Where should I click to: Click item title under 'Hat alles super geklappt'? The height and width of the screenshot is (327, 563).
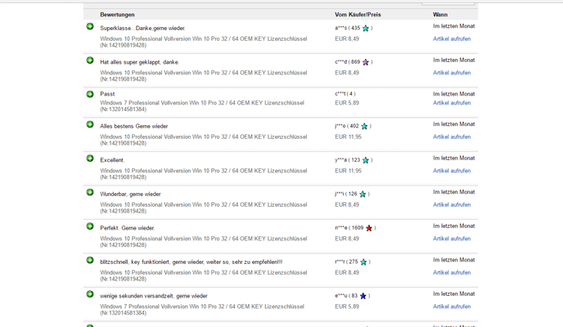203,73
